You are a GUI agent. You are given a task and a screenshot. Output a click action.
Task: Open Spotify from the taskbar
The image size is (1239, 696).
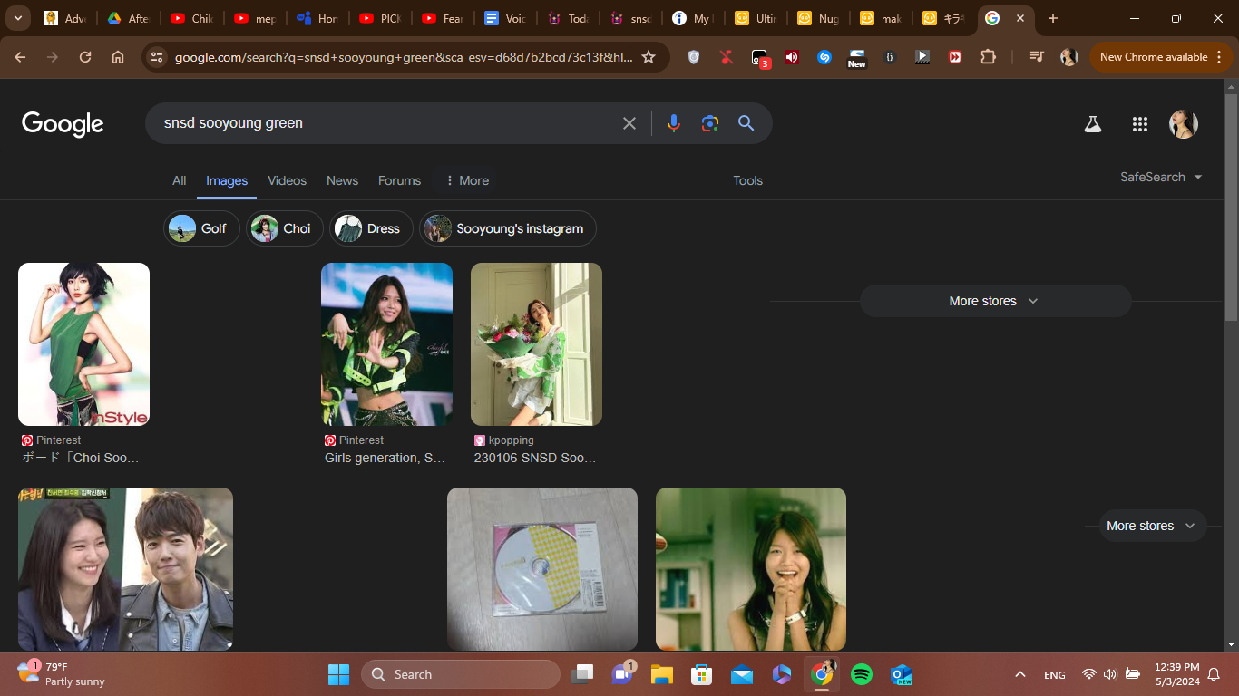click(x=862, y=674)
